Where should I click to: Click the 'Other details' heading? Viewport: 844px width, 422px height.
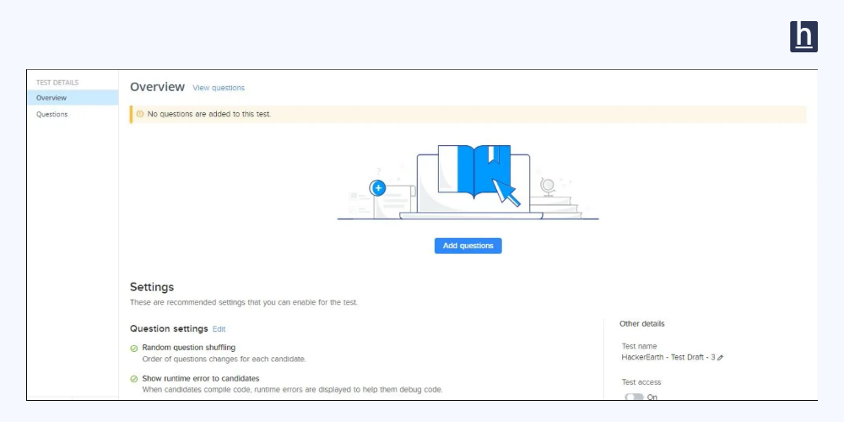pos(642,323)
